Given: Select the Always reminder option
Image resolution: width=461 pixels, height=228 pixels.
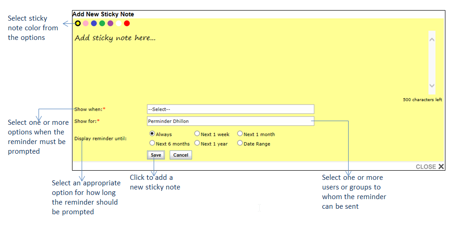Looking at the screenshot, I should (152, 133).
